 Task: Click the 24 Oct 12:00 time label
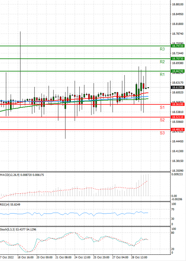pyautogui.click(x=82, y=257)
